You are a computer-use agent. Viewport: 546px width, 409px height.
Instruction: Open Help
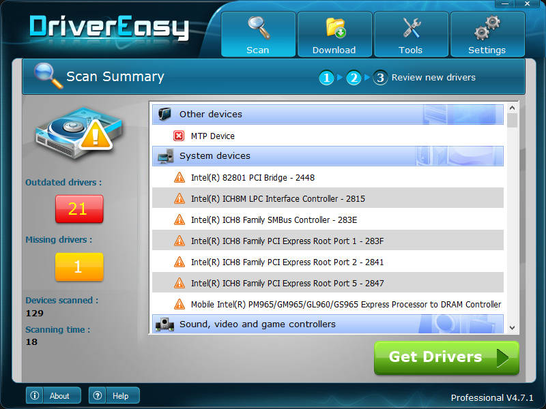click(114, 395)
